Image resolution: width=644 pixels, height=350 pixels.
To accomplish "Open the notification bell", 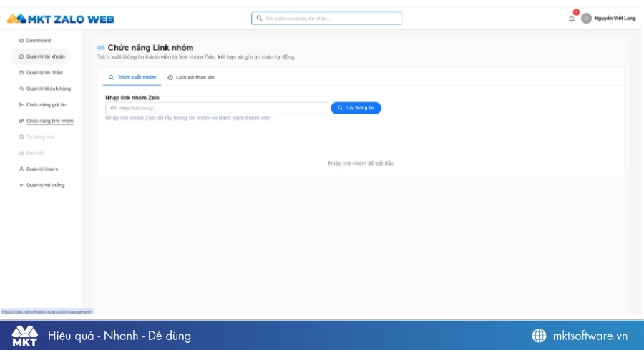I will point(571,18).
